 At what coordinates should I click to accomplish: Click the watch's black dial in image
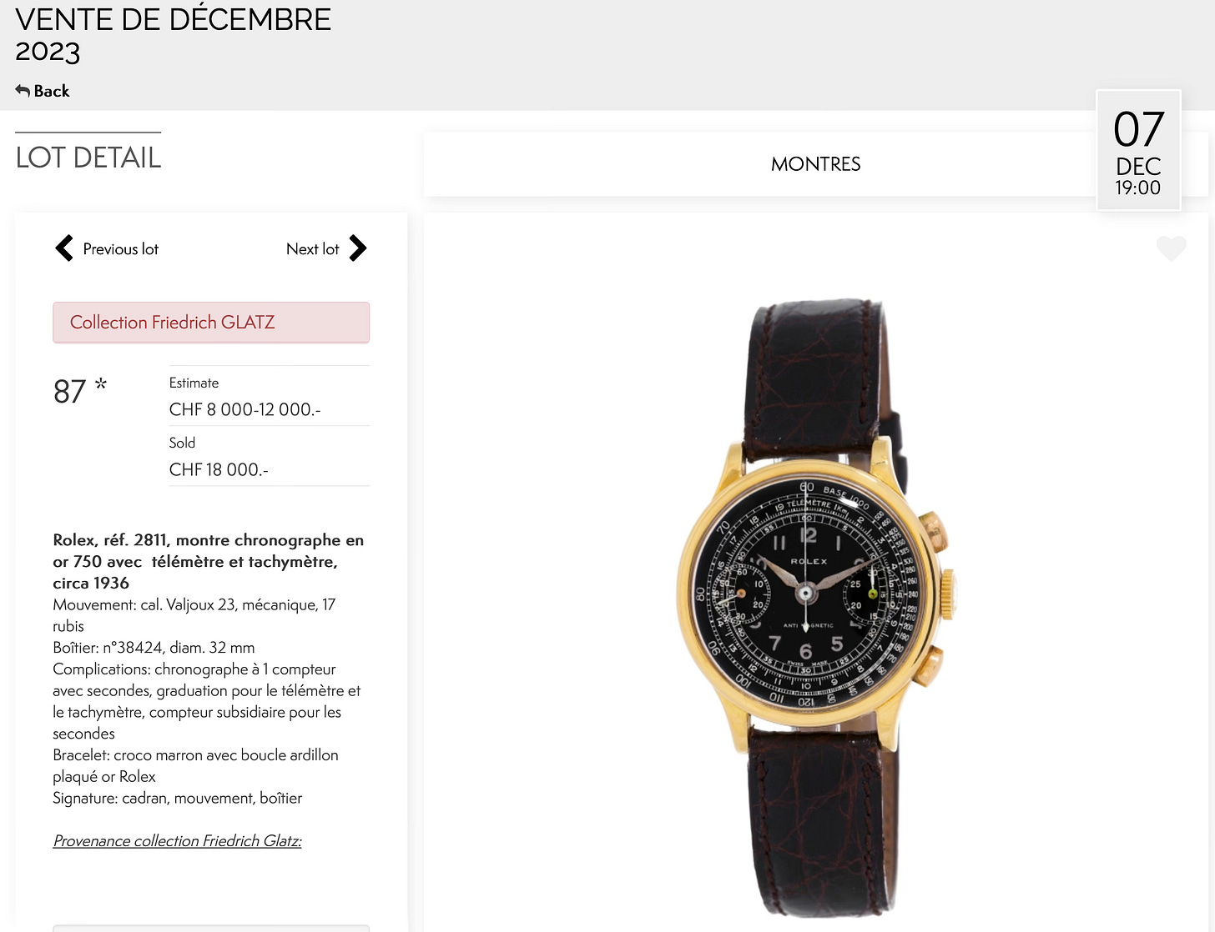pos(805,594)
